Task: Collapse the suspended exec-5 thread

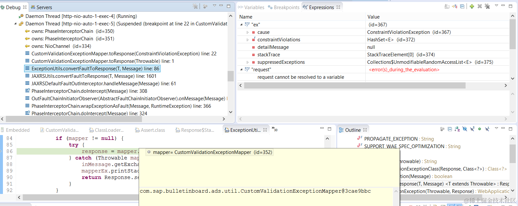Action: point(15,24)
